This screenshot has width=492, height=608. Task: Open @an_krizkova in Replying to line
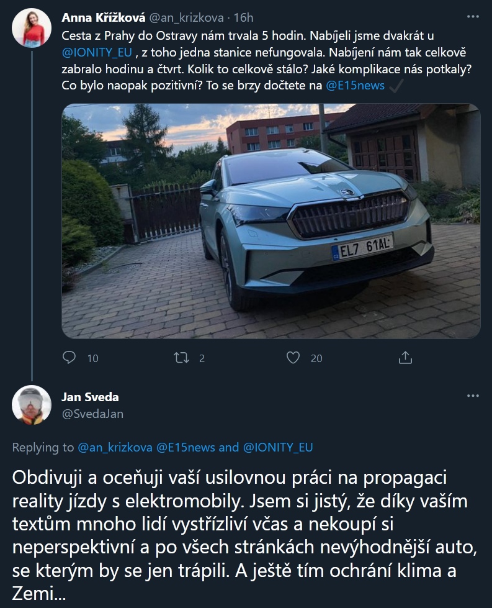click(x=115, y=447)
